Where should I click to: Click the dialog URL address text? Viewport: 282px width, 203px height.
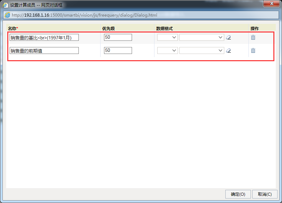click(x=84, y=15)
